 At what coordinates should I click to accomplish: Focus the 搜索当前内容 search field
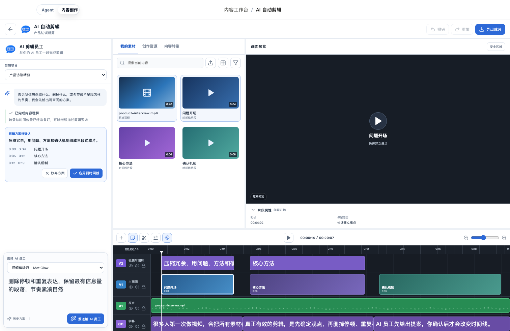point(160,63)
